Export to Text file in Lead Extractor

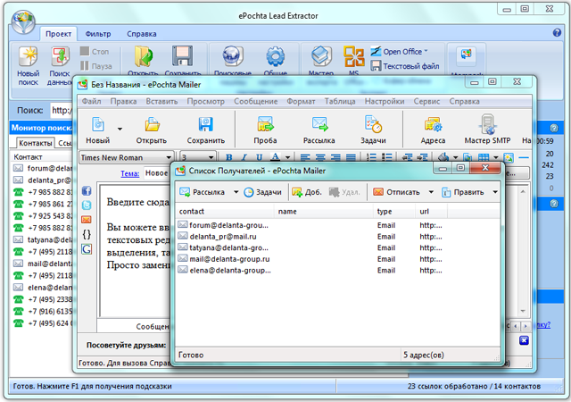(x=405, y=66)
